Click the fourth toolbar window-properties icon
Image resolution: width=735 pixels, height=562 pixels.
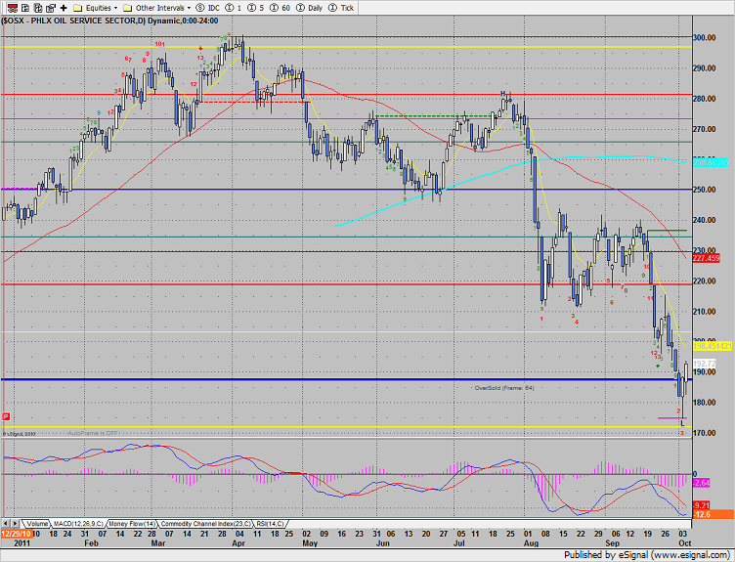51,8
